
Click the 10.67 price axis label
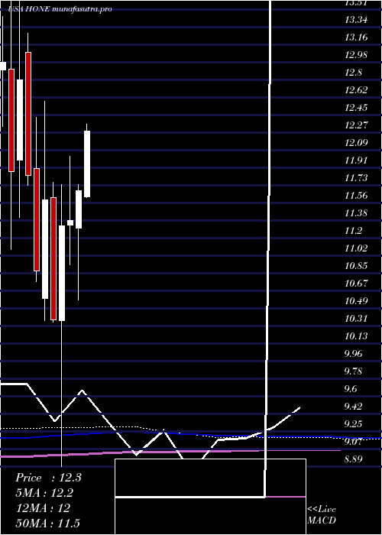coord(356,284)
